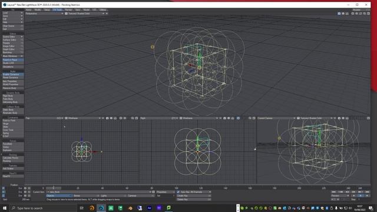The width and height of the screenshot is (377, 212).
Task: Play forward button in transport controls
Action: (x=367, y=196)
